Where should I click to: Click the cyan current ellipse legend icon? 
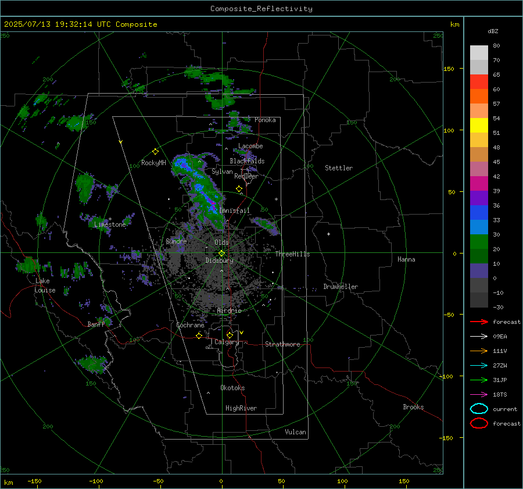coord(479,409)
